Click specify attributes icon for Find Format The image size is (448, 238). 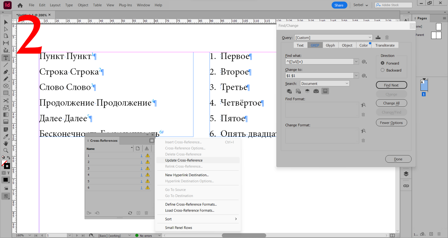coord(363,105)
